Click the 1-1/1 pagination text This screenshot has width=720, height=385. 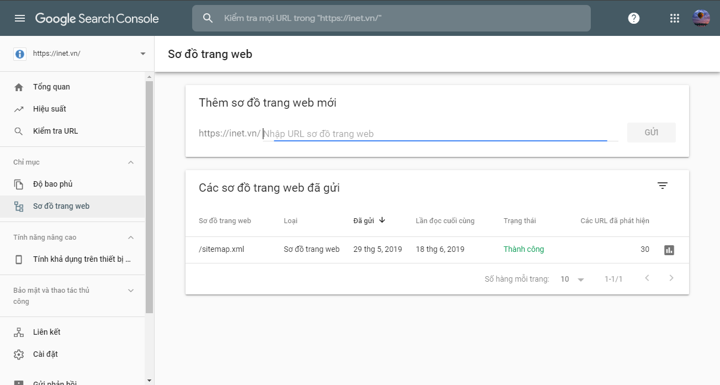click(613, 279)
